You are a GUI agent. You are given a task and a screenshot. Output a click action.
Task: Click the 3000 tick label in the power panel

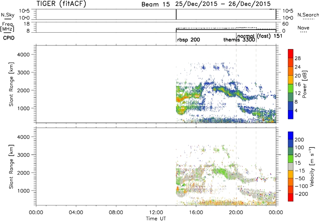(x=24, y=73)
